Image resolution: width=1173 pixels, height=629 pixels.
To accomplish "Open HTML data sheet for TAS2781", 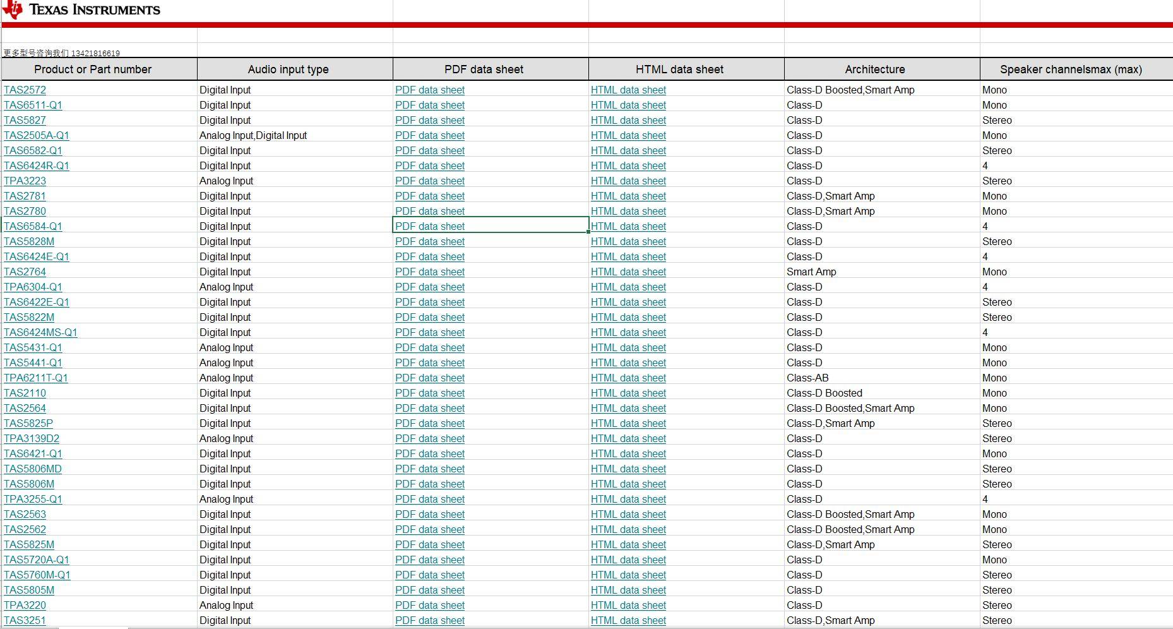I will coord(628,196).
